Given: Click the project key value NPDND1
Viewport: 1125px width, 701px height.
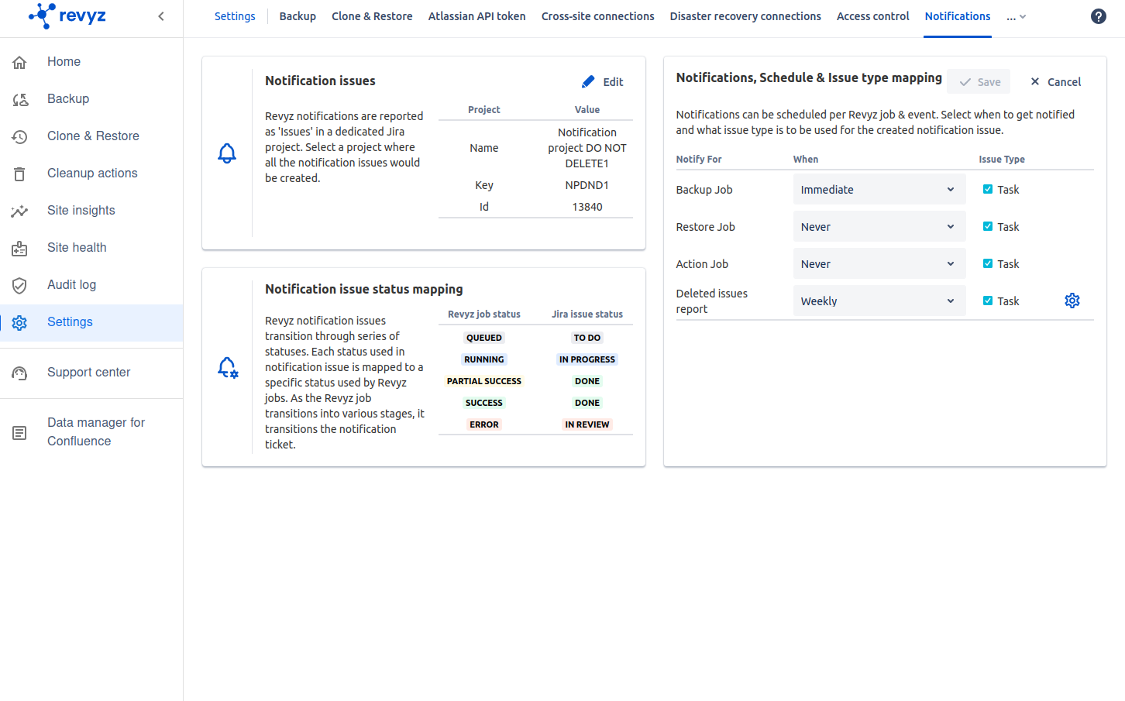Looking at the screenshot, I should click(x=587, y=185).
